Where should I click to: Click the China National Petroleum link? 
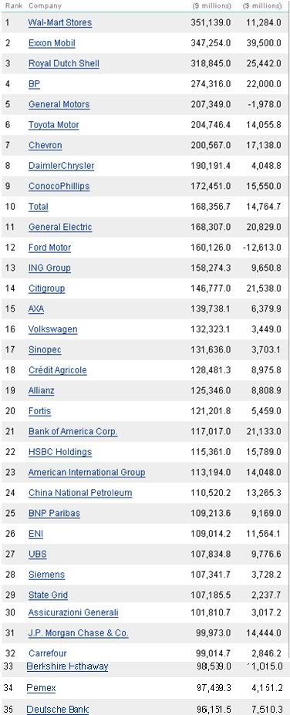coord(80,493)
